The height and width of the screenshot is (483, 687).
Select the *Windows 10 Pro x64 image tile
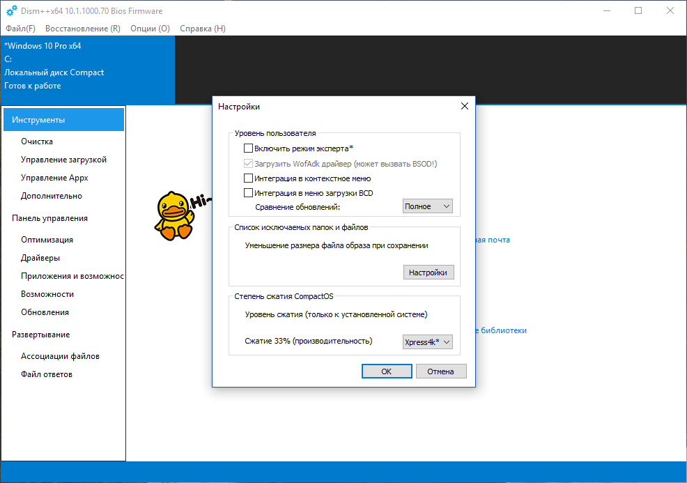point(88,70)
